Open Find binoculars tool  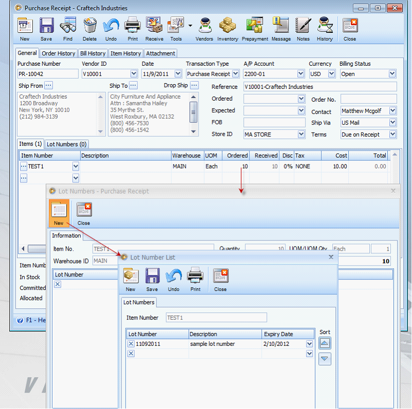click(68, 29)
